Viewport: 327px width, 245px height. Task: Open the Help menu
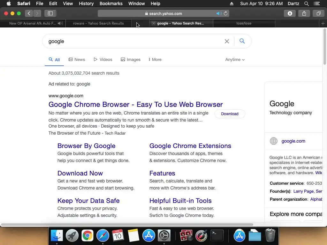click(x=156, y=4)
